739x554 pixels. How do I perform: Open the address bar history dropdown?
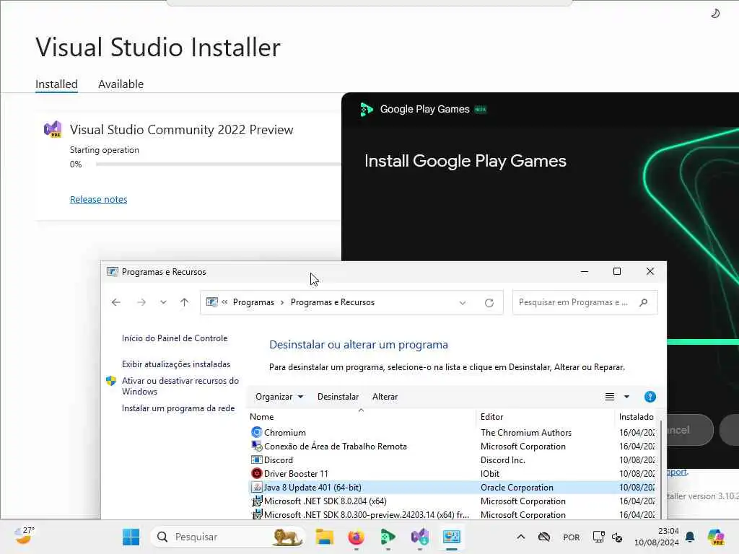pos(463,303)
